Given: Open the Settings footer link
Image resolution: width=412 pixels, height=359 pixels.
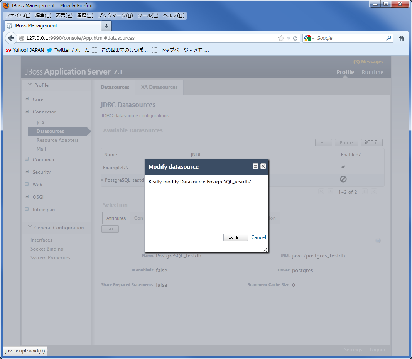Looking at the screenshot, I should (353, 350).
